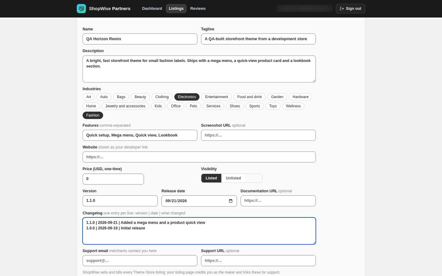Enable the Food and drink chip
The width and height of the screenshot is (442, 276).
(249, 97)
